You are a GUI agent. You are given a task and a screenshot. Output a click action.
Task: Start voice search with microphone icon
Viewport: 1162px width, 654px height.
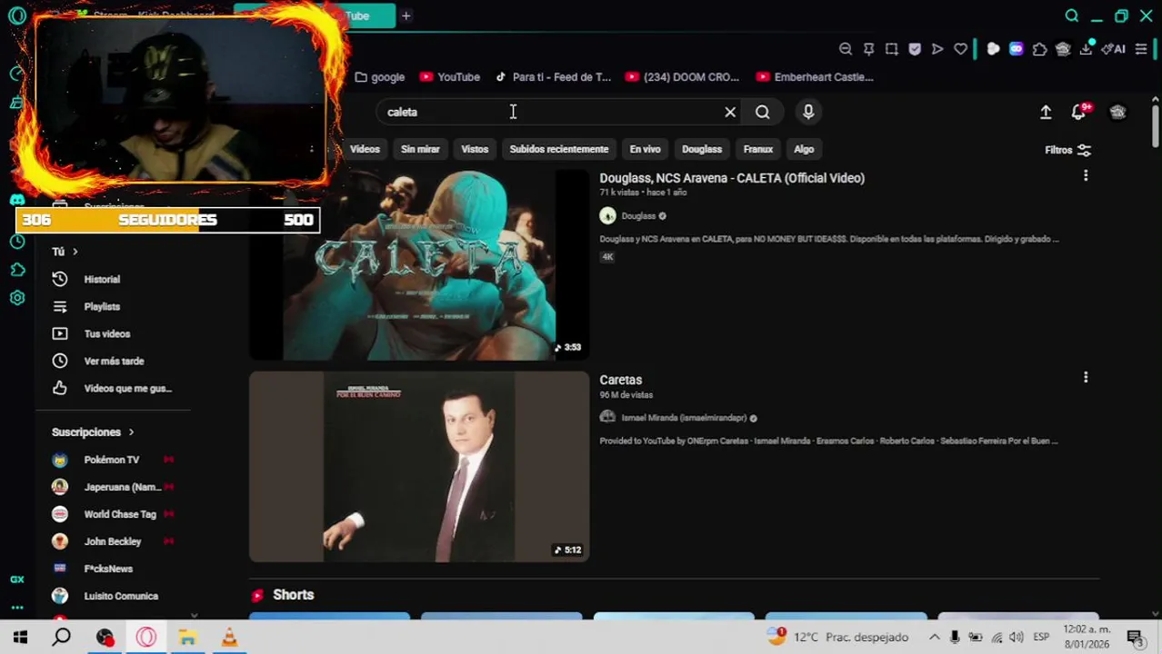pyautogui.click(x=808, y=112)
